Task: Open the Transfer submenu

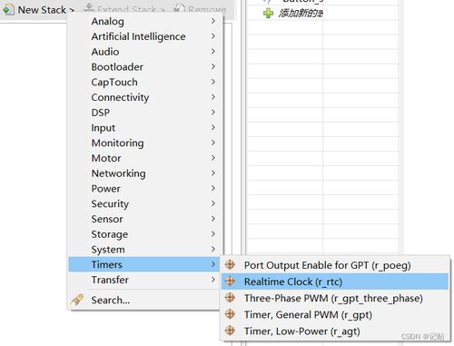Action: pyautogui.click(x=145, y=280)
